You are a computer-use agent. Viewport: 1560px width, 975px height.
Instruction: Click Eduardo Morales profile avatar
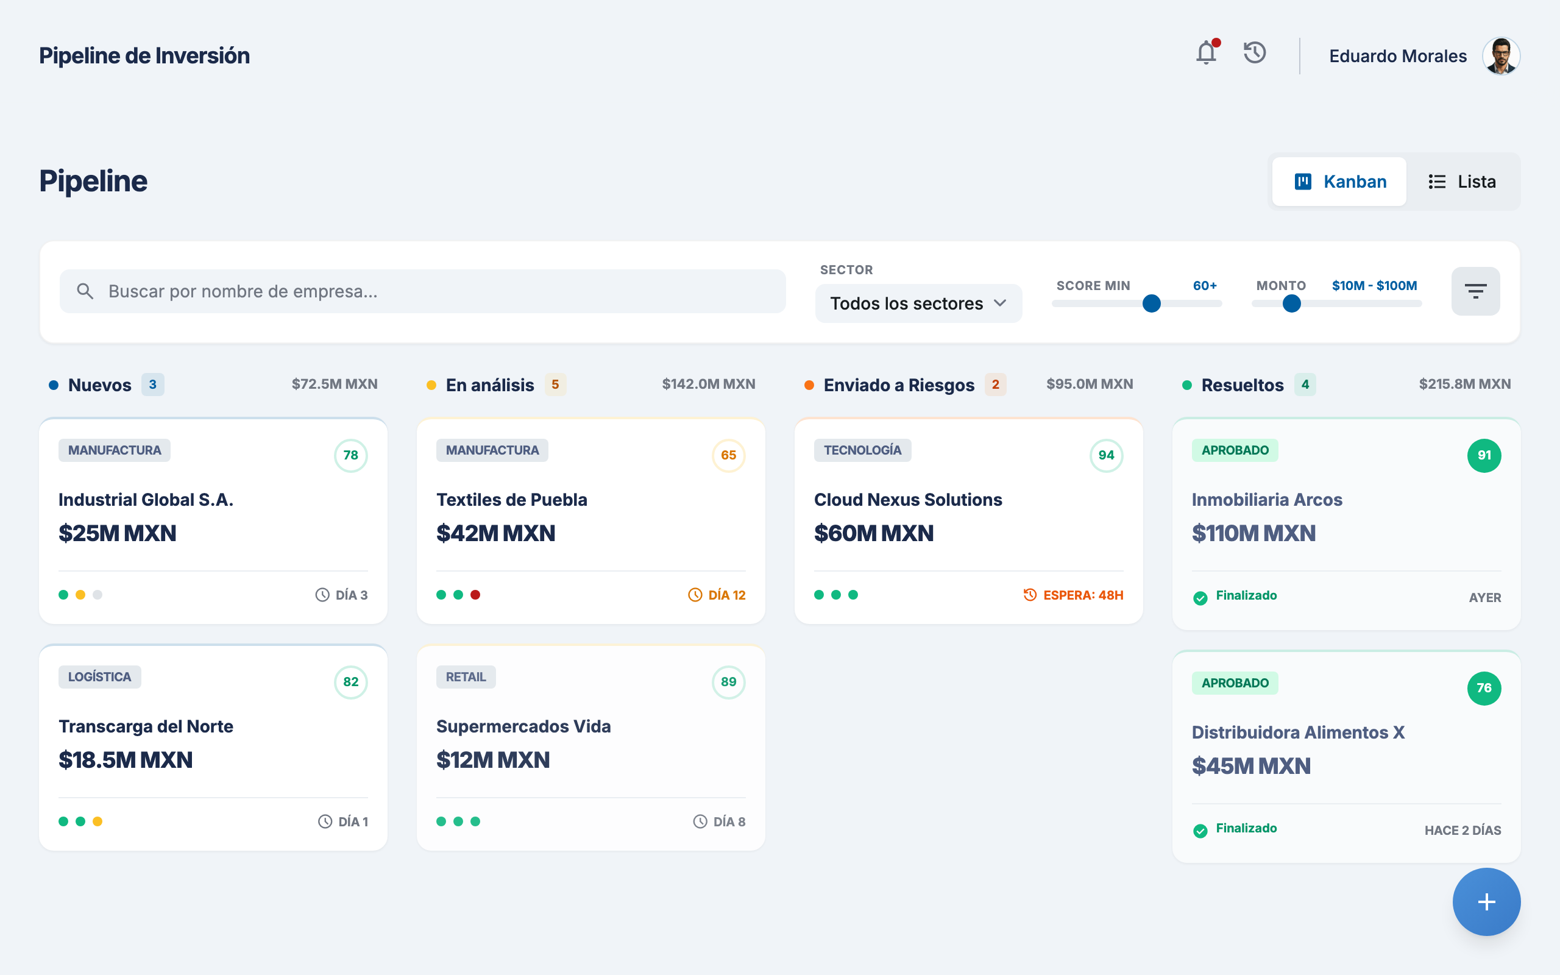1501,56
